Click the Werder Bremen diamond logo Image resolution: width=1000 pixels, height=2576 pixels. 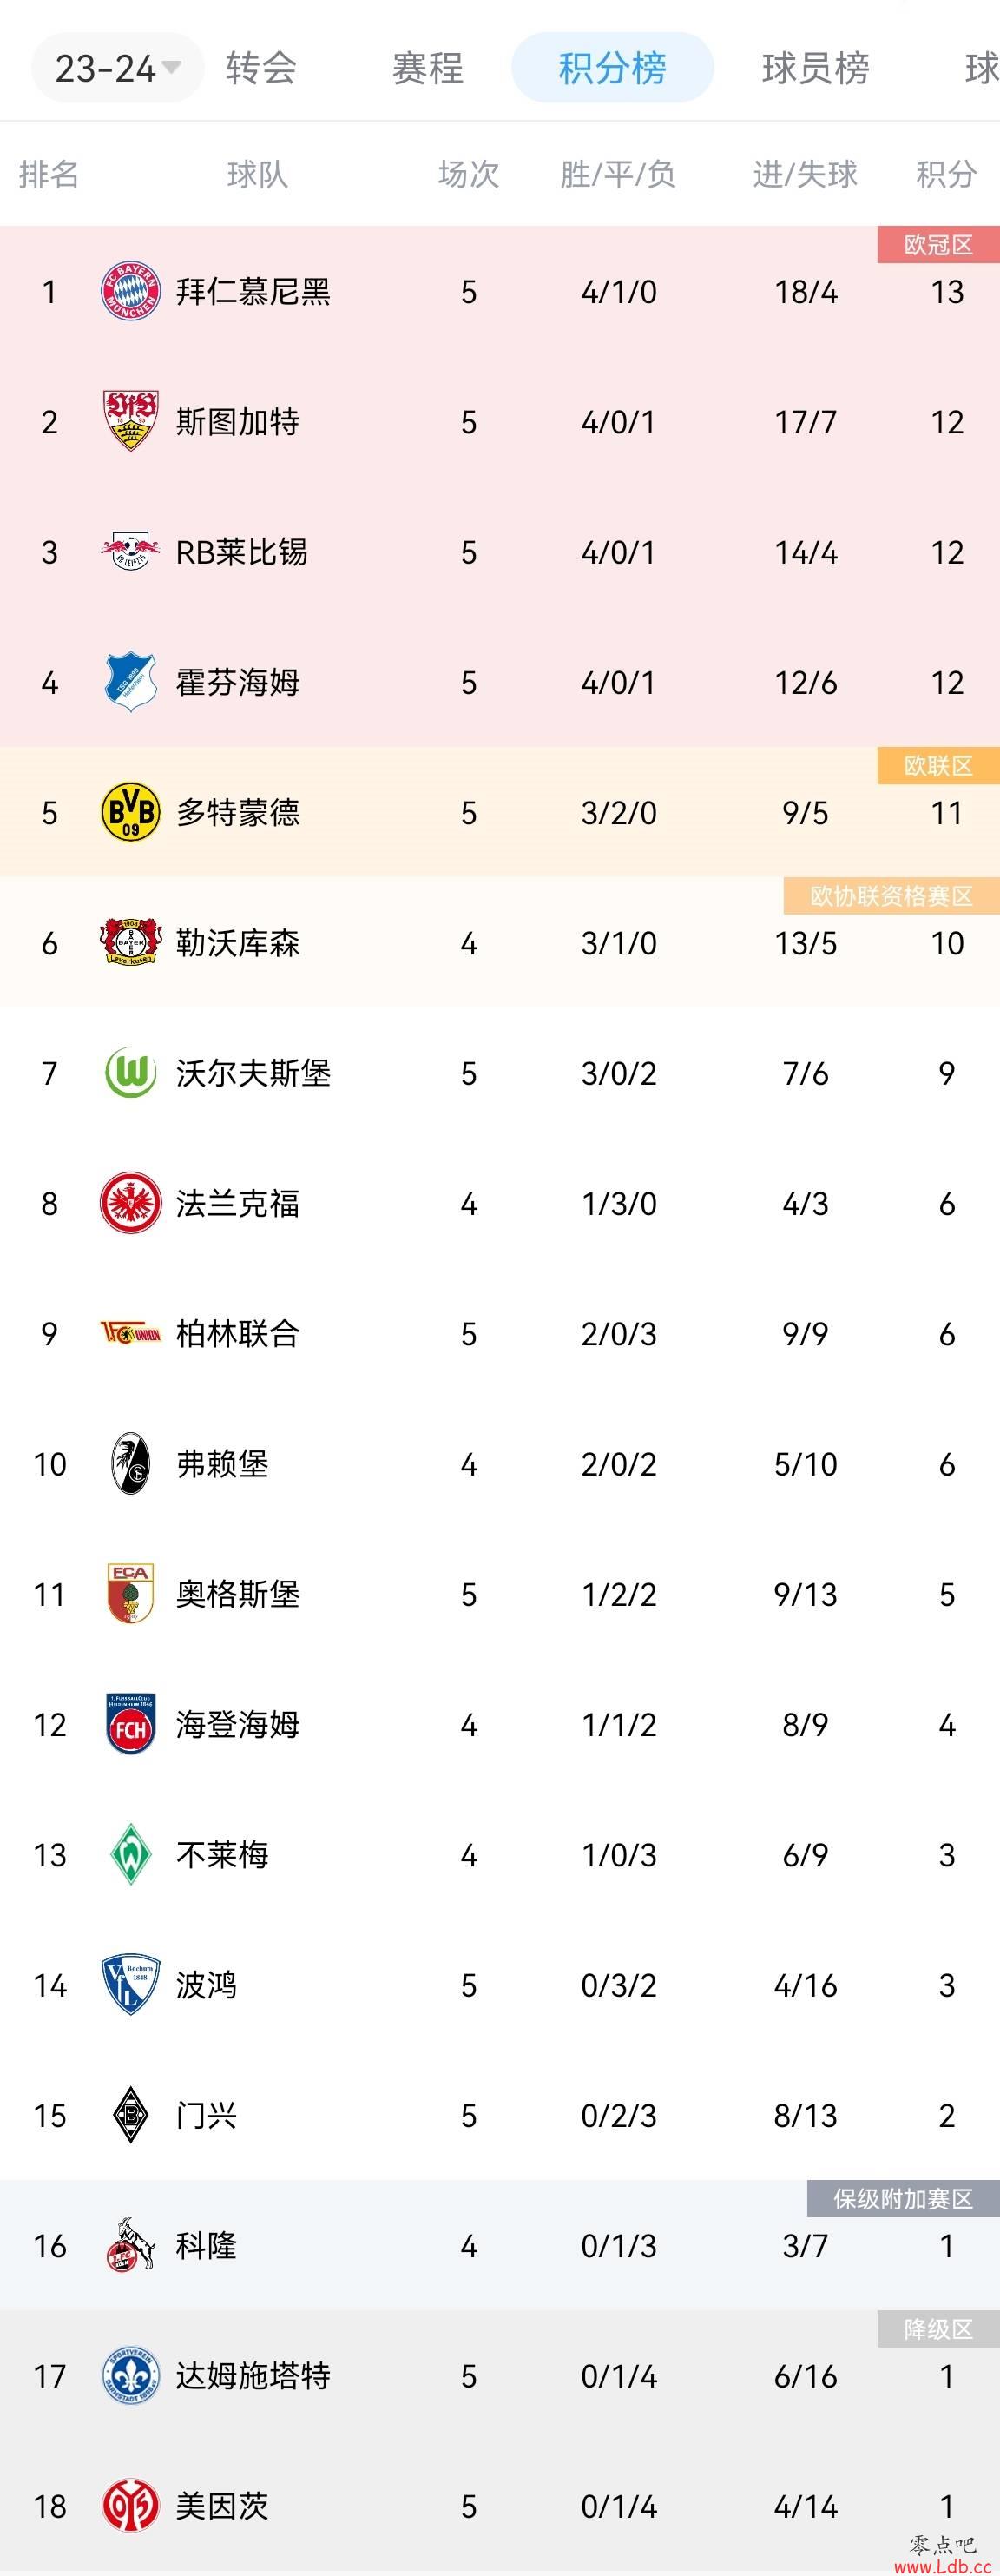pyautogui.click(x=131, y=1854)
